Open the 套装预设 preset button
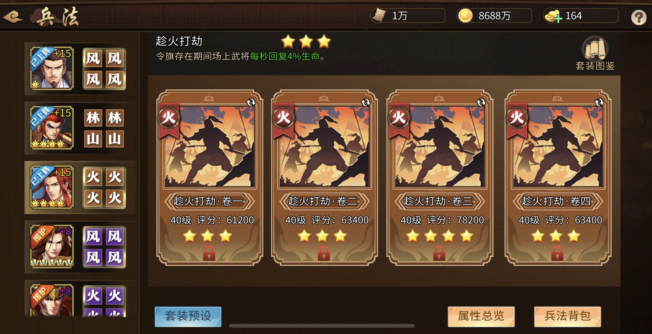This screenshot has width=652, height=334. pos(188,316)
